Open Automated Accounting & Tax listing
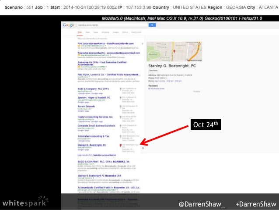Screen dimensions: 279x210 click(94, 136)
